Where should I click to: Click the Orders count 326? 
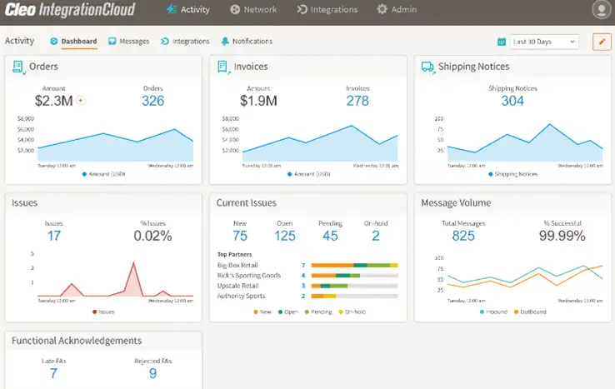153,101
